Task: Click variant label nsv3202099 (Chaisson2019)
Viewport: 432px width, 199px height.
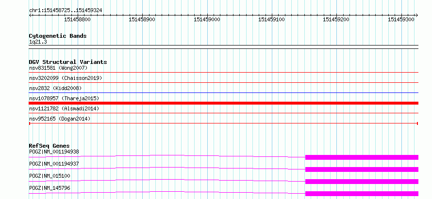Action: 66,78
